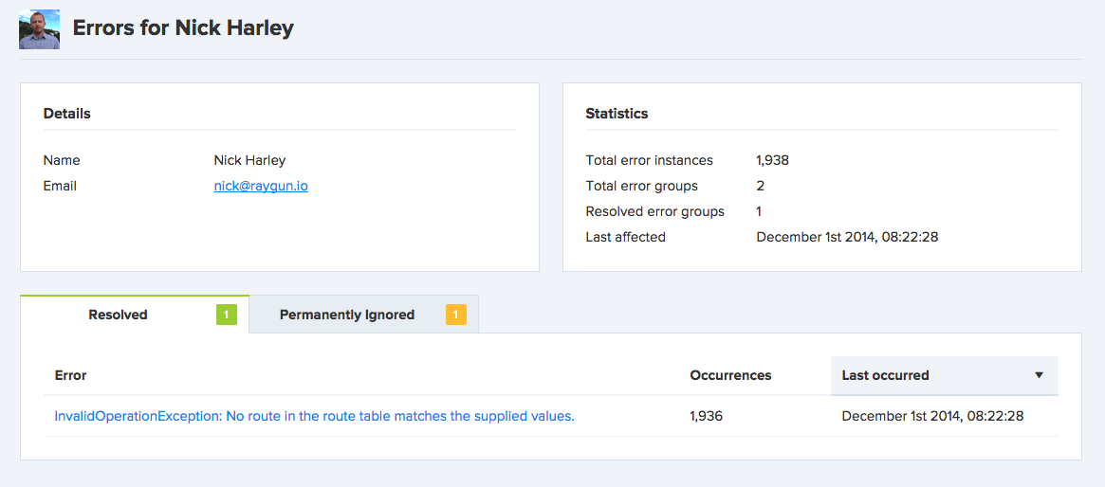Click the Error column header
Viewport: 1105px width, 487px height.
(x=71, y=375)
